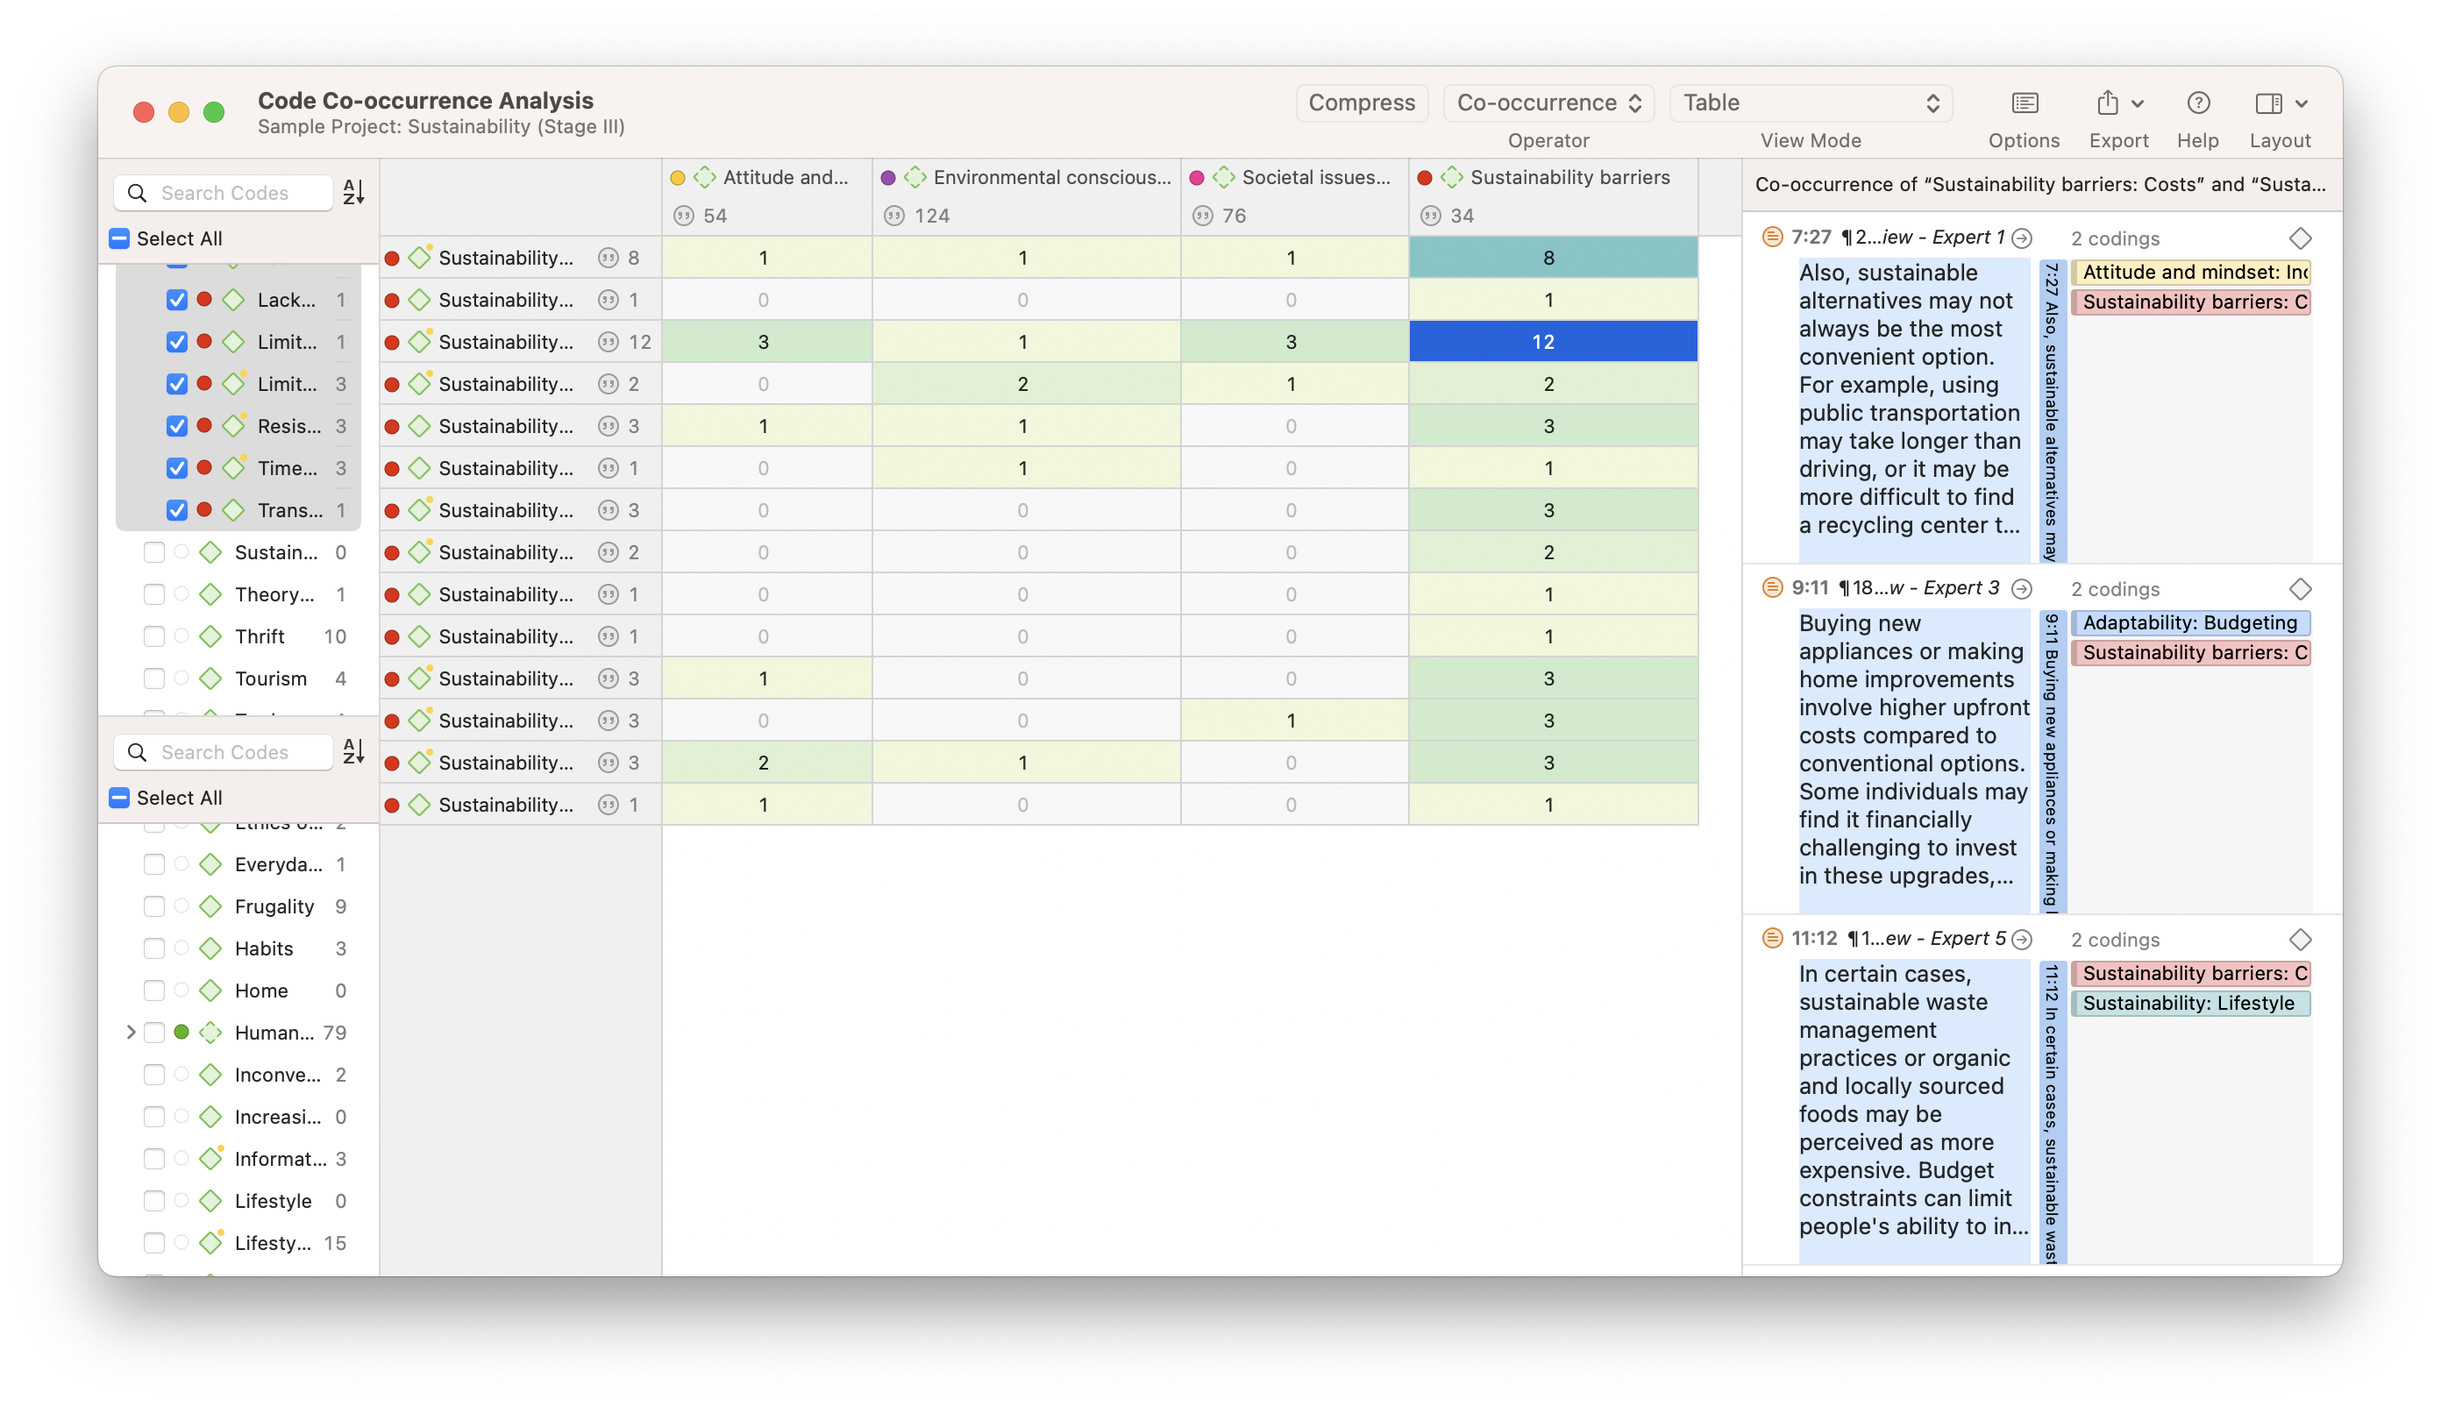
Task: Uncheck the Resis... code checkbox
Action: point(177,426)
